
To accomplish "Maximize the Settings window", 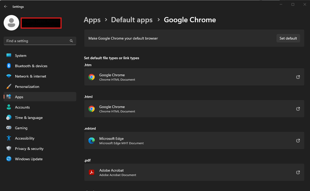I will tap(293, 4).
